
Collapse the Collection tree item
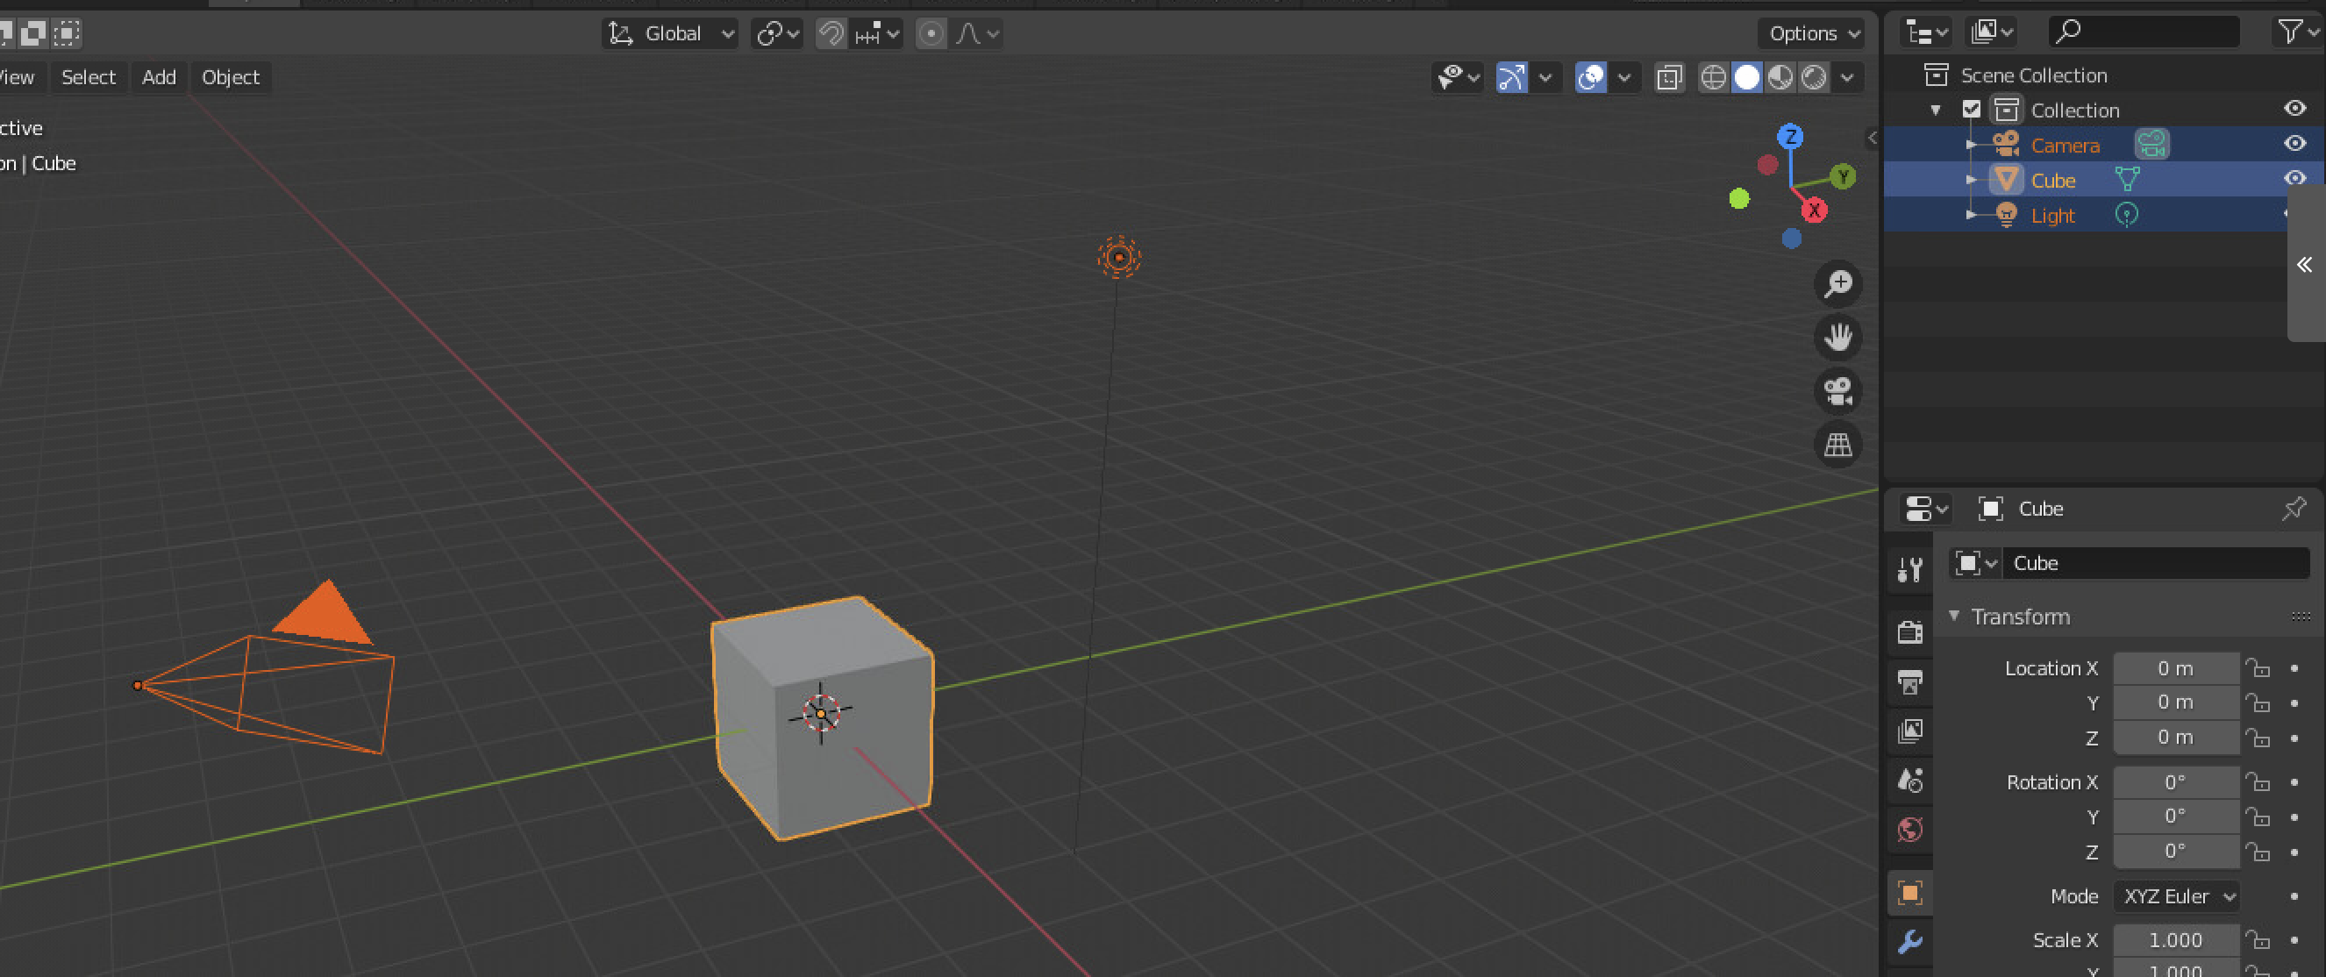[1936, 111]
